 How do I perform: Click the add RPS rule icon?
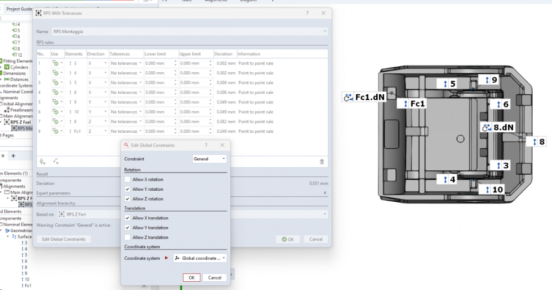(42, 162)
